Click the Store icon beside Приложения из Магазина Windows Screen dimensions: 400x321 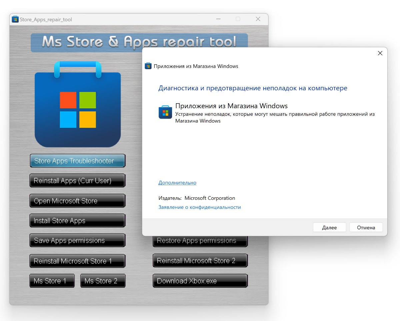[x=165, y=112]
